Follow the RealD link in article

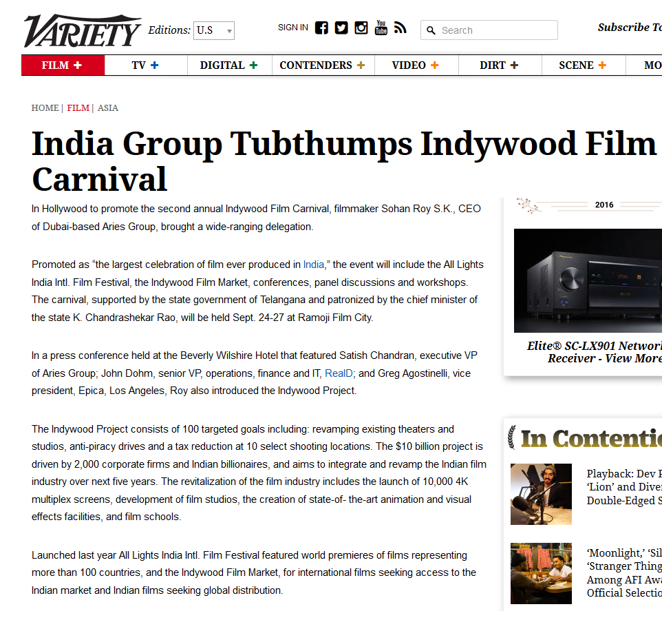point(339,373)
